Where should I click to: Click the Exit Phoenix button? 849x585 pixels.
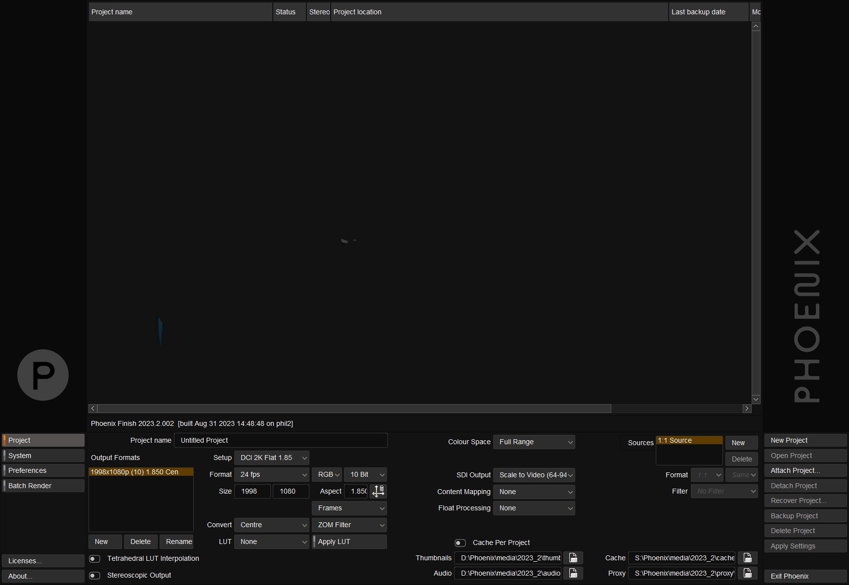806,576
